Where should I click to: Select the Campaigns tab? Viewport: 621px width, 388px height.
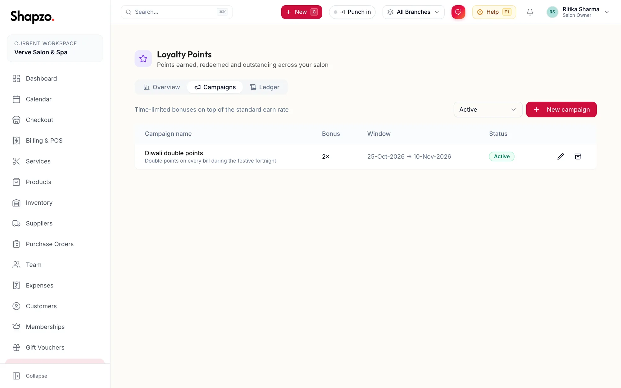pyautogui.click(x=215, y=87)
